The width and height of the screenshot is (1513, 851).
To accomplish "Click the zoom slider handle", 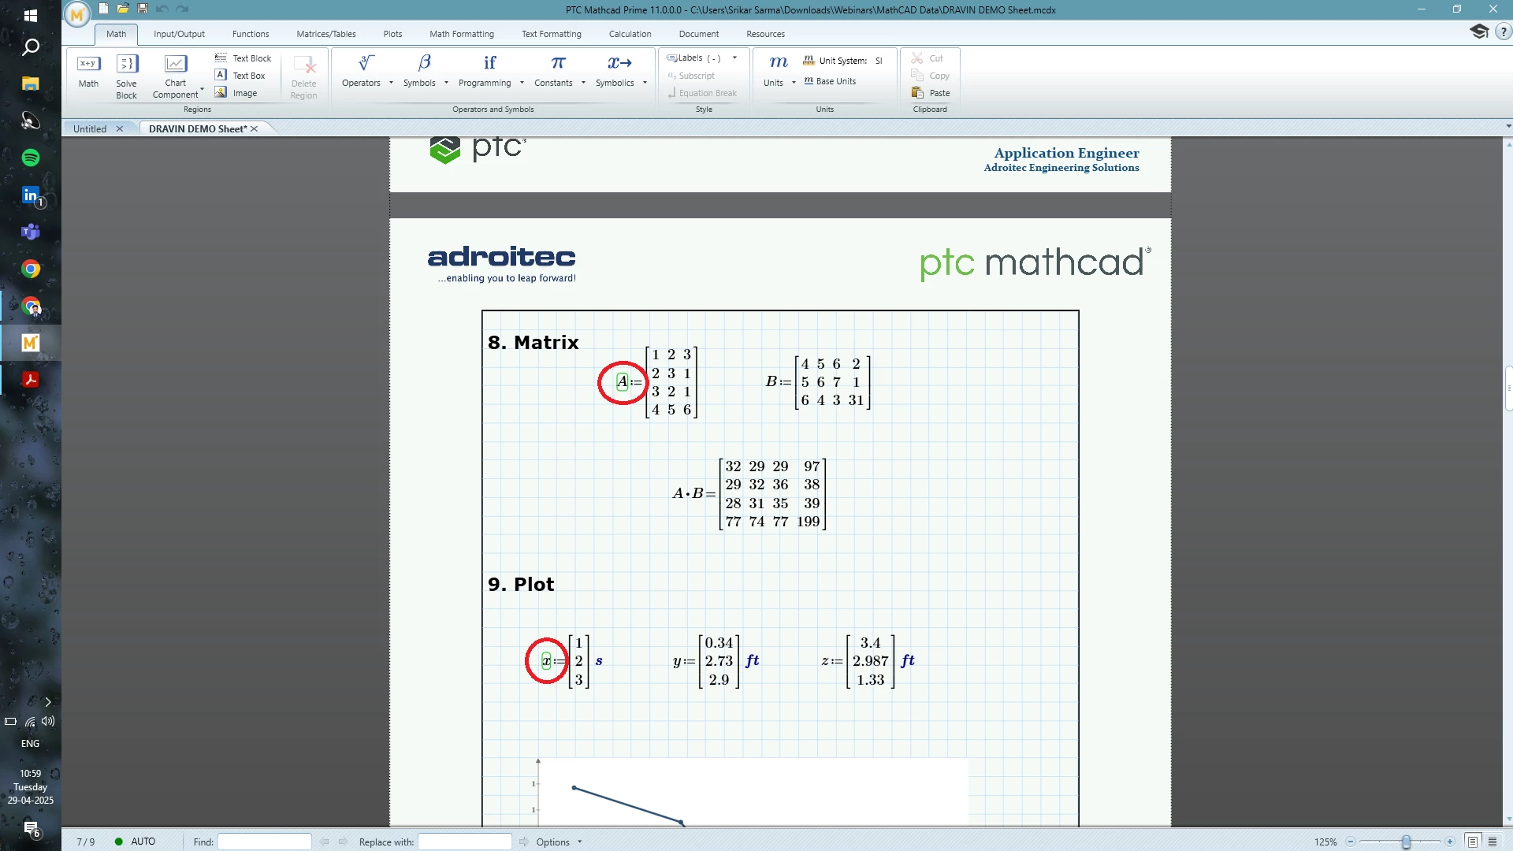I will point(1406,842).
